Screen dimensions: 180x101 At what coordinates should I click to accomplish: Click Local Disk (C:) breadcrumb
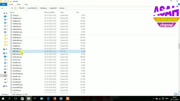click(32, 8)
